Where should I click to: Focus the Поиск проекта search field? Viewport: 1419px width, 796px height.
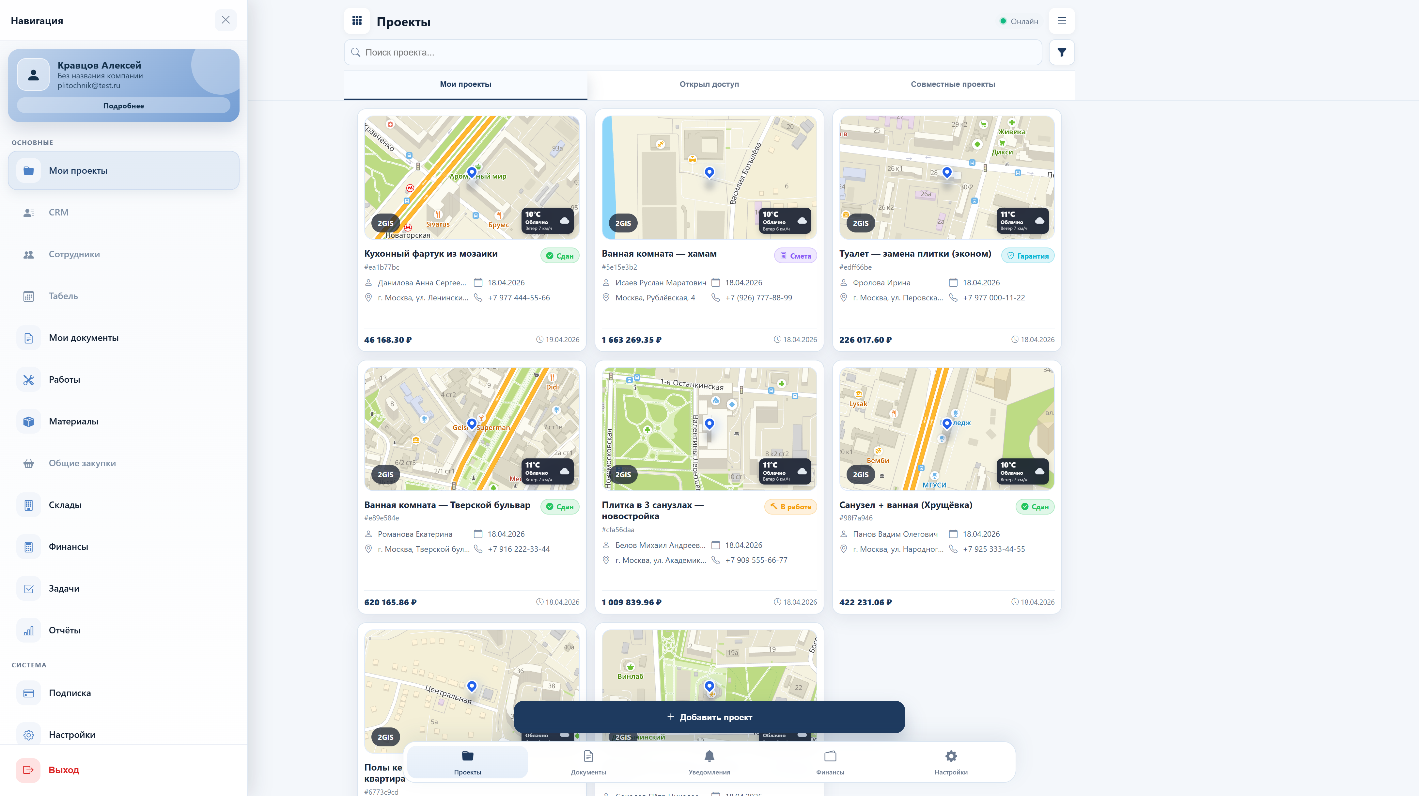[693, 52]
